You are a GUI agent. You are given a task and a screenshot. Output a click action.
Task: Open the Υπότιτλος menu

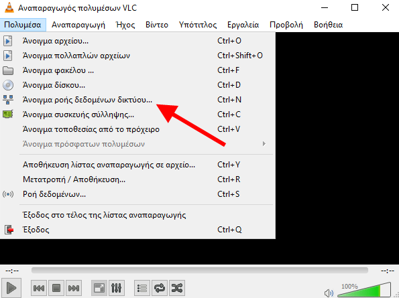pyautogui.click(x=198, y=25)
